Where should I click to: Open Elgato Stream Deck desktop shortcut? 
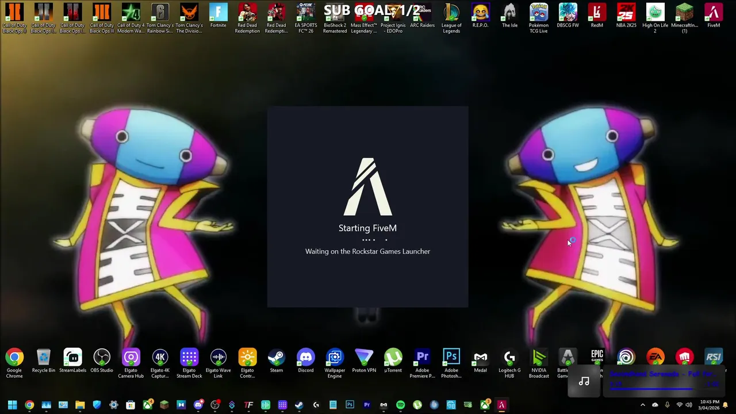tap(189, 363)
